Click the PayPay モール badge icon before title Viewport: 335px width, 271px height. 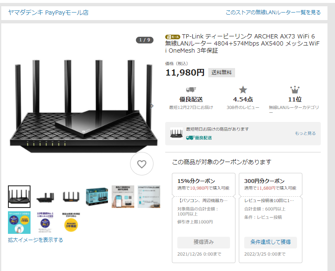pos(173,37)
